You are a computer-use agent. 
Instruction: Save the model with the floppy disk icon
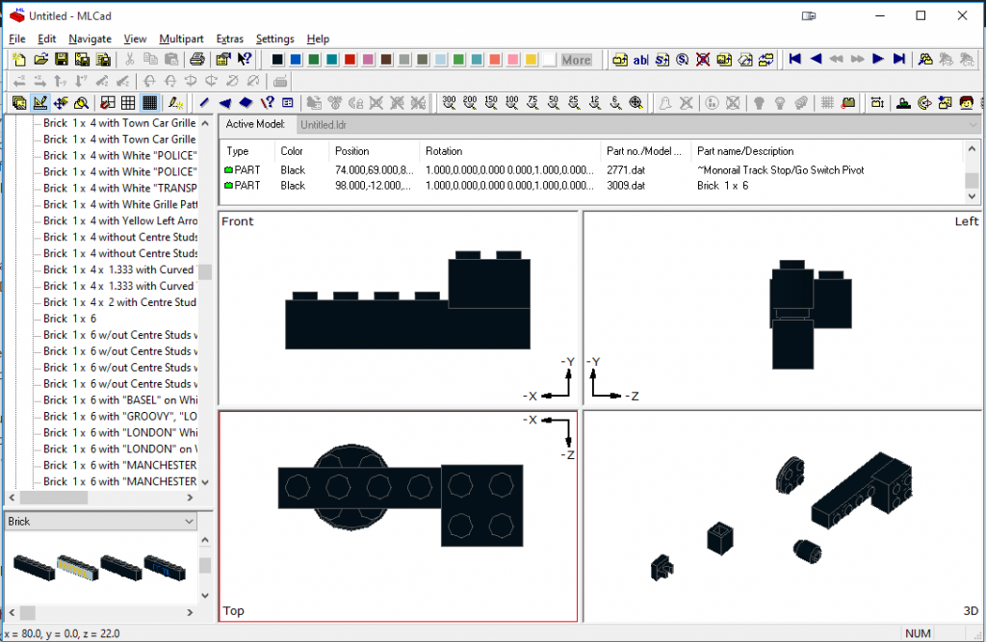click(x=61, y=60)
